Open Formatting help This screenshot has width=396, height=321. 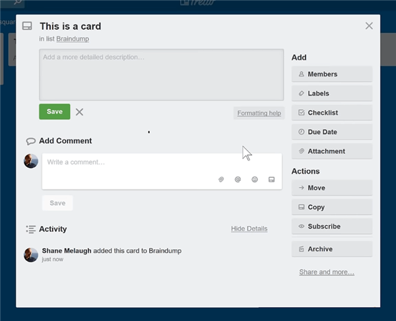(x=259, y=113)
